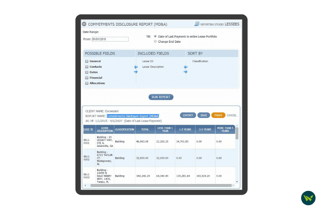Viewport: 323px width, 209px height.
Task: Select Lease ID in Included Fields
Action: pos(148,61)
